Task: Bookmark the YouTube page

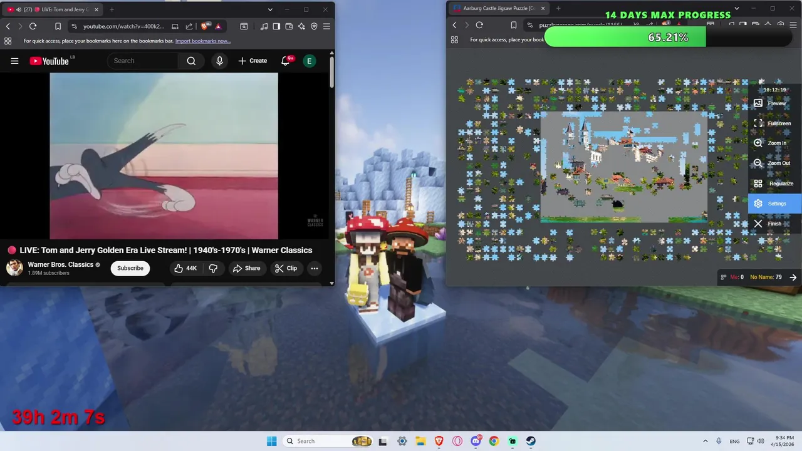Action: click(x=58, y=26)
